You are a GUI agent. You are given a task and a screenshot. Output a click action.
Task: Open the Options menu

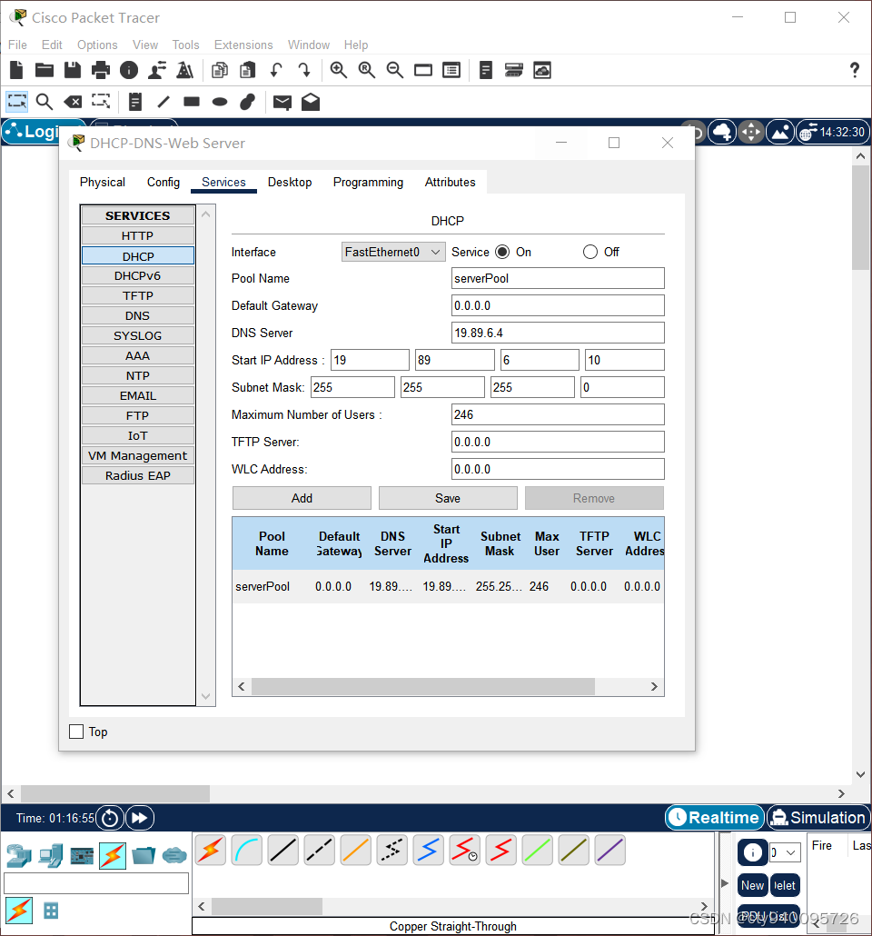[97, 45]
